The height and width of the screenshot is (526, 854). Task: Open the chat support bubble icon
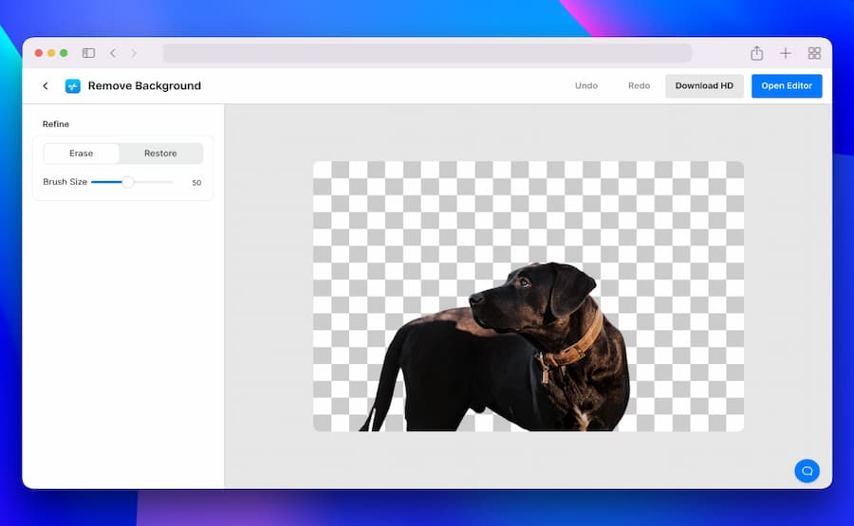coord(807,470)
